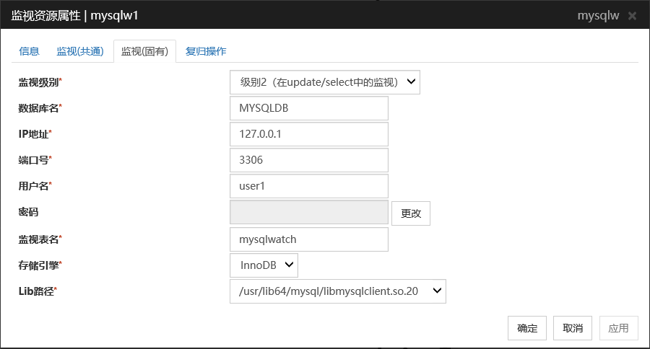This screenshot has height=349, width=650.
Task: Cancel using the 取消 button
Action: [573, 328]
